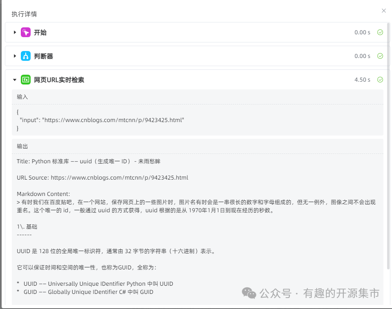The image size is (392, 309).
Task: Select the 4.50 s duration label
Action: coord(362,80)
